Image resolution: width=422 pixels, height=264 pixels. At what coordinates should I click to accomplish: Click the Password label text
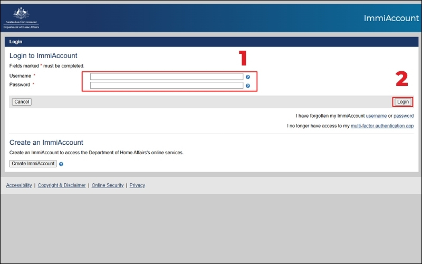pyautogui.click(x=20, y=84)
